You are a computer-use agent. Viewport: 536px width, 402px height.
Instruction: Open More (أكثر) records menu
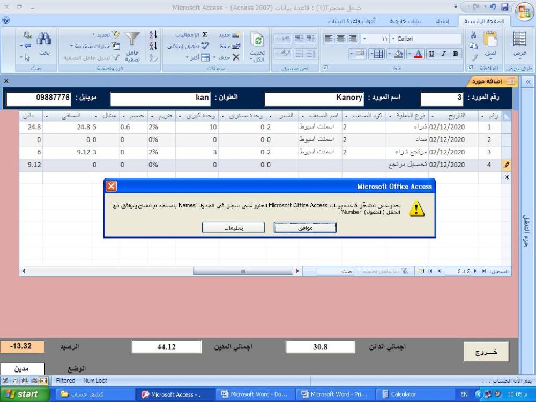198,57
